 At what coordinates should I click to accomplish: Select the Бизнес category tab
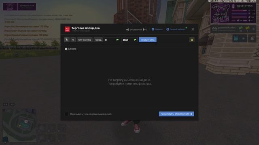[x=70, y=49]
